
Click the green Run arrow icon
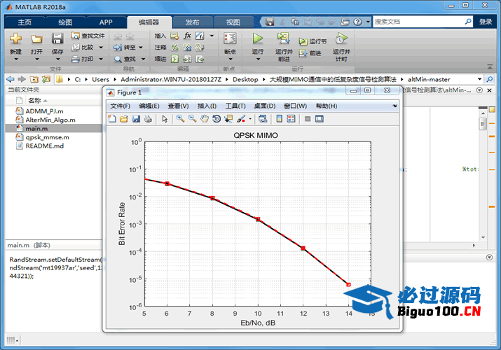(258, 38)
